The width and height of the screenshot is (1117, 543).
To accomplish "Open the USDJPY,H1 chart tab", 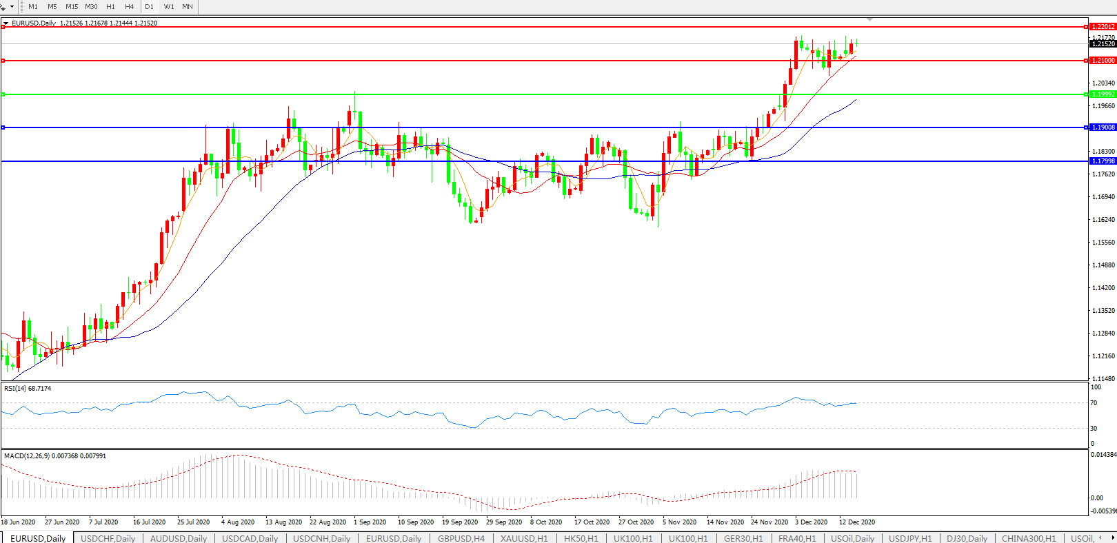I will point(910,538).
